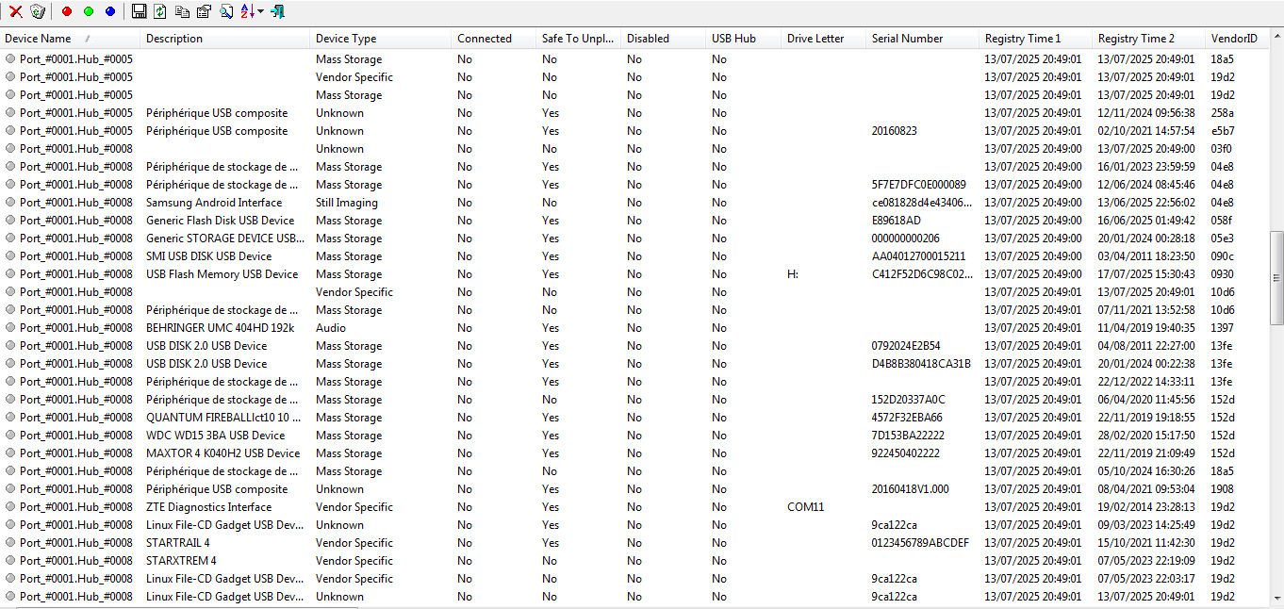Open the sort dropdown arrow beside A-Z icon
The height and width of the screenshot is (609, 1284).
pyautogui.click(x=260, y=11)
